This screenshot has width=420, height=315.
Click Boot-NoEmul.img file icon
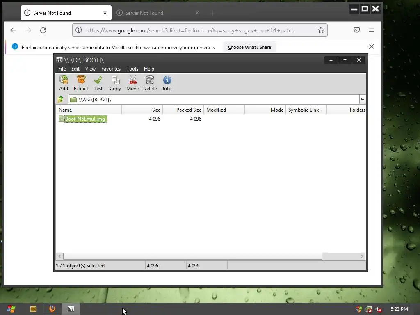62,119
